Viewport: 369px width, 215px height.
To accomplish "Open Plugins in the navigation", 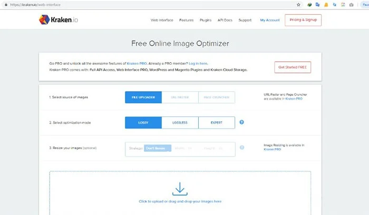I will pyautogui.click(x=206, y=20).
